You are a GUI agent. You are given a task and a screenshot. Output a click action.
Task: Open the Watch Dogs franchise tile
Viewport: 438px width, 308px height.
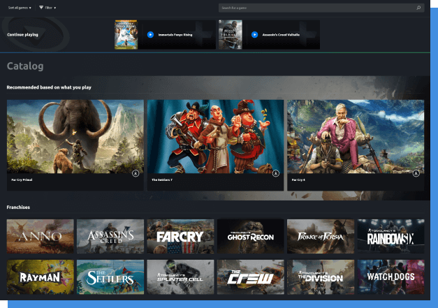click(x=390, y=277)
